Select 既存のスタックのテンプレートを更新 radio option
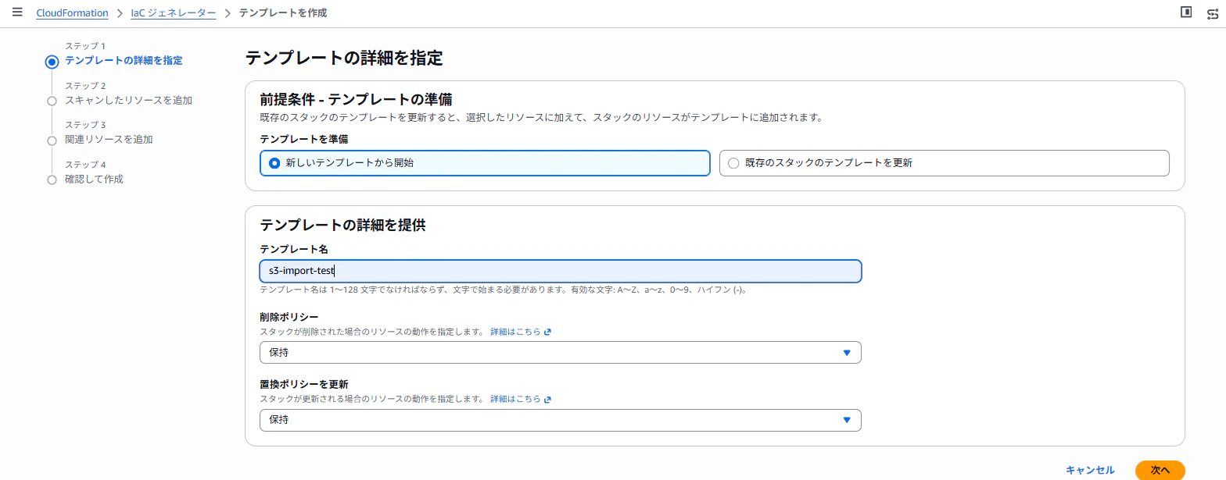This screenshot has width=1226, height=480. tap(944, 163)
